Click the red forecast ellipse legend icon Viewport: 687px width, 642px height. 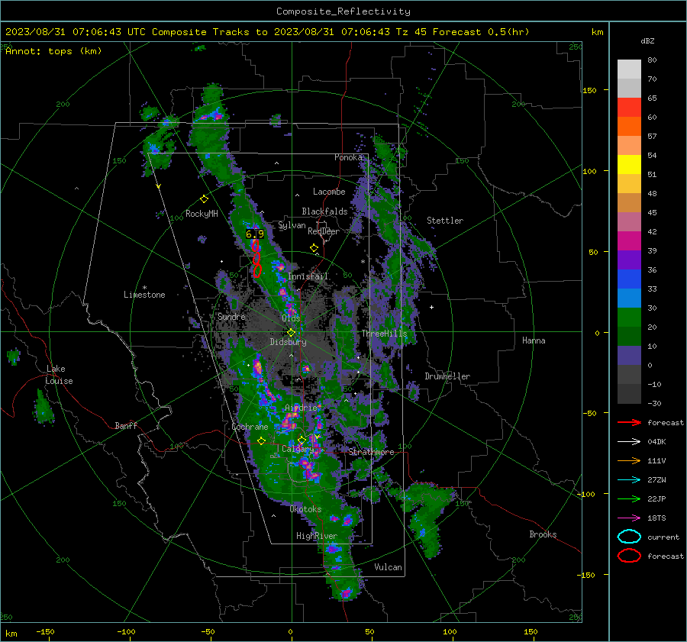[x=629, y=556]
